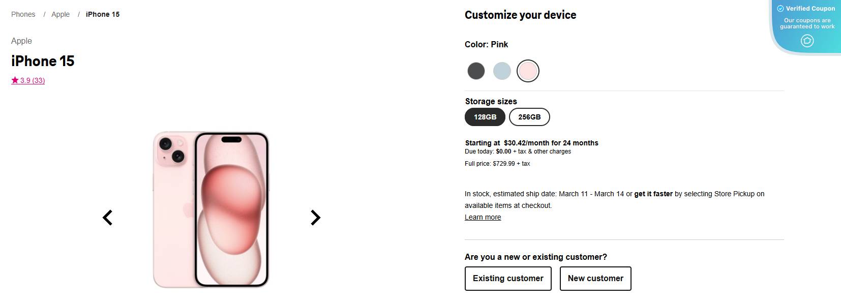View reviews via the 3.9 (33) link
Screen dimensions: 841x303
[x=32, y=80]
